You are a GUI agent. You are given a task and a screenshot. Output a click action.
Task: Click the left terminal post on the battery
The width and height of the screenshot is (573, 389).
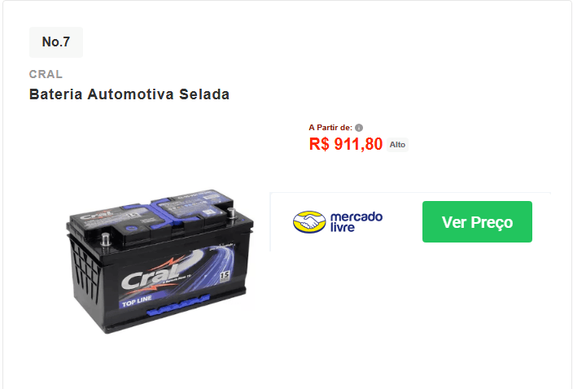tap(106, 239)
